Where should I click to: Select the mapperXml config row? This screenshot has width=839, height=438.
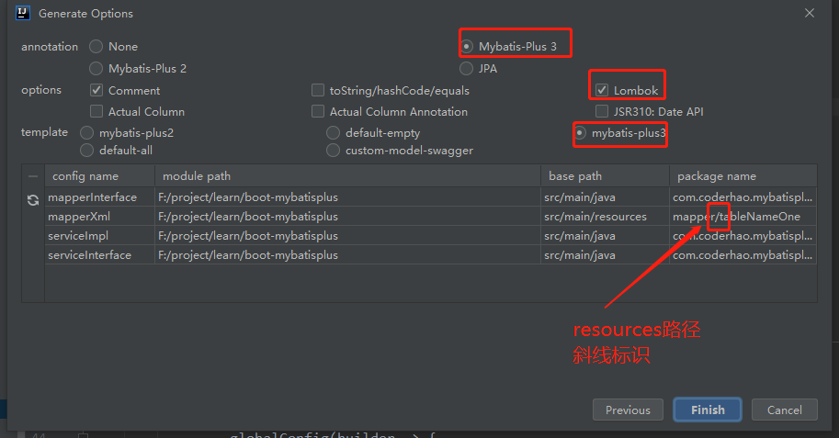pyautogui.click(x=431, y=217)
